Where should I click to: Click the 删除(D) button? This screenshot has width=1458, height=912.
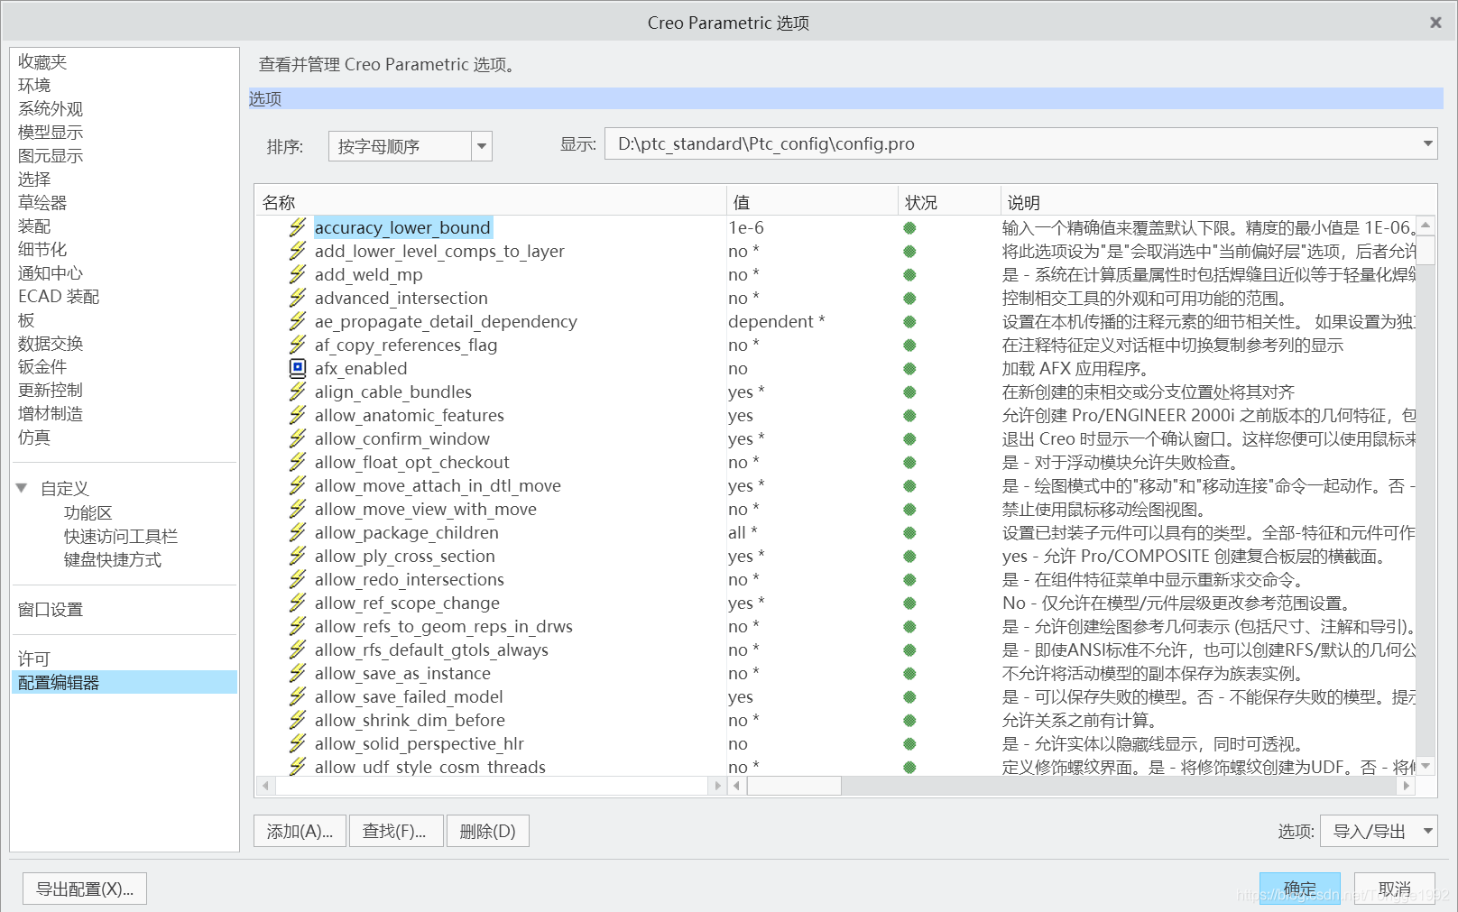pyautogui.click(x=487, y=831)
